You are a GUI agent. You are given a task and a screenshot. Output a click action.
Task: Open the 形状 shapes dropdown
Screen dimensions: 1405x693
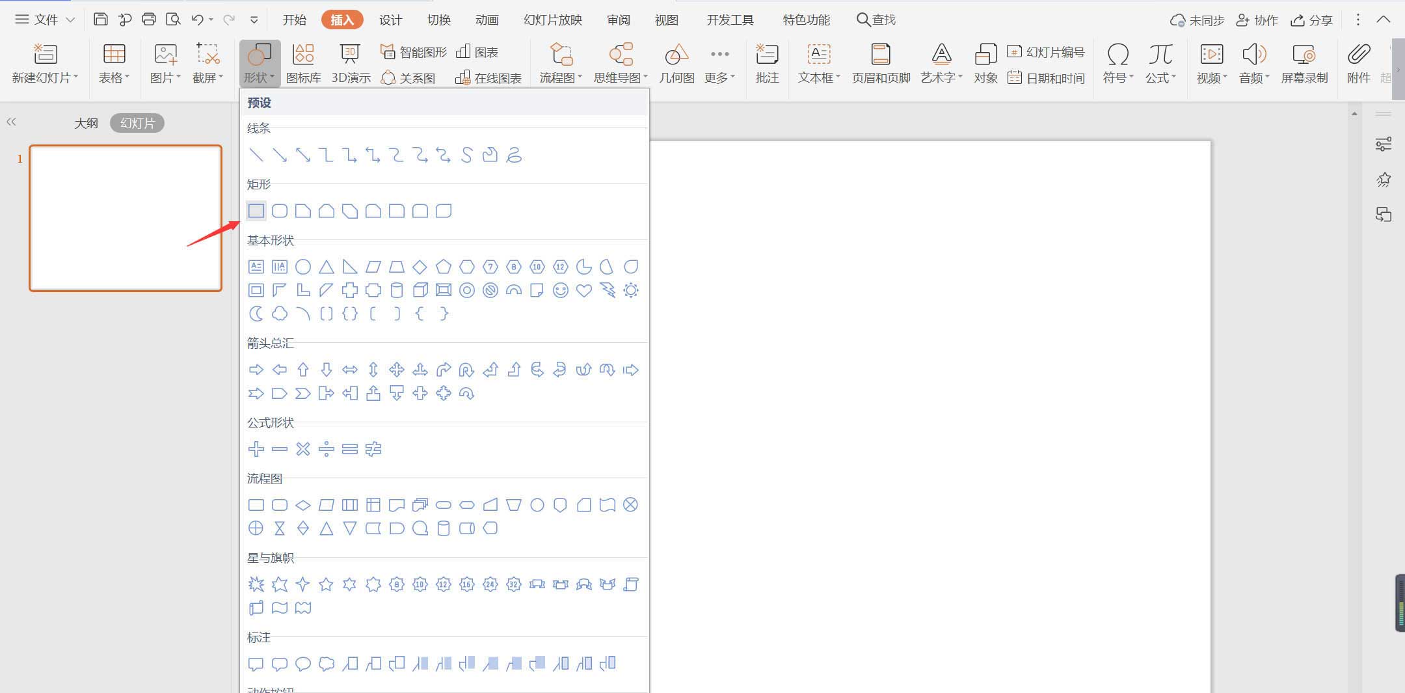[260, 64]
